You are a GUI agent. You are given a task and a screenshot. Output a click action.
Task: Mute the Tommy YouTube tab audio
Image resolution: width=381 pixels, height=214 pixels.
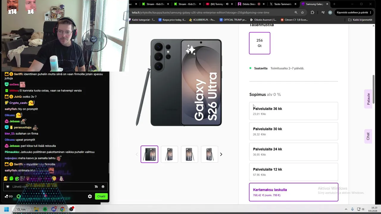227,4
